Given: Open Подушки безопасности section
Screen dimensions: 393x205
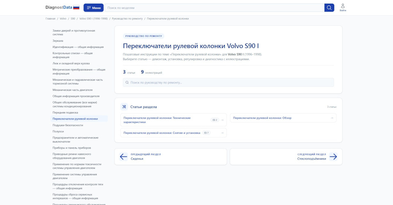Looking at the screenshot, I should point(79,125).
